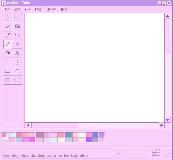The height and width of the screenshot is (160, 173).
Task: Close the Paint window
Action: [x=169, y=3]
